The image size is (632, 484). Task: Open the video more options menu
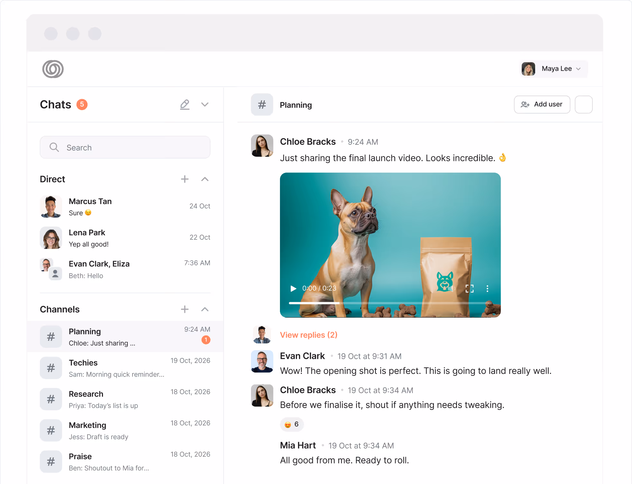487,288
